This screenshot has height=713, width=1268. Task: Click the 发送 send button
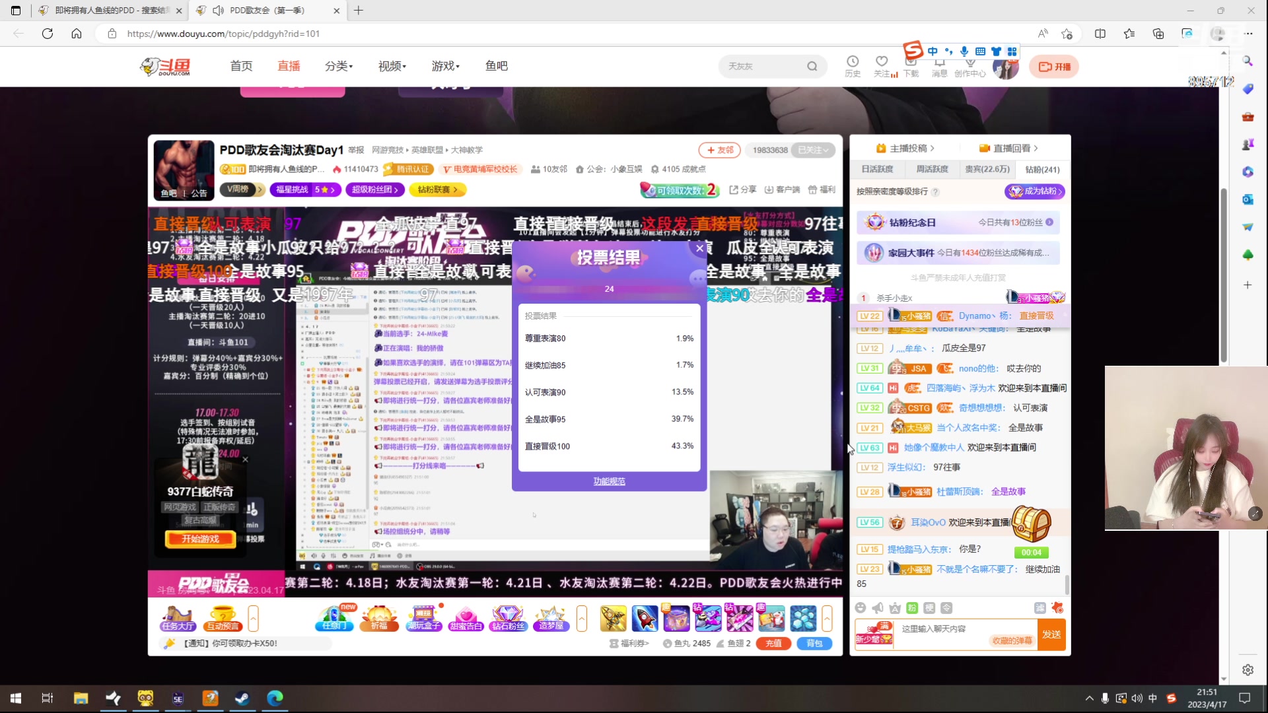1051,634
